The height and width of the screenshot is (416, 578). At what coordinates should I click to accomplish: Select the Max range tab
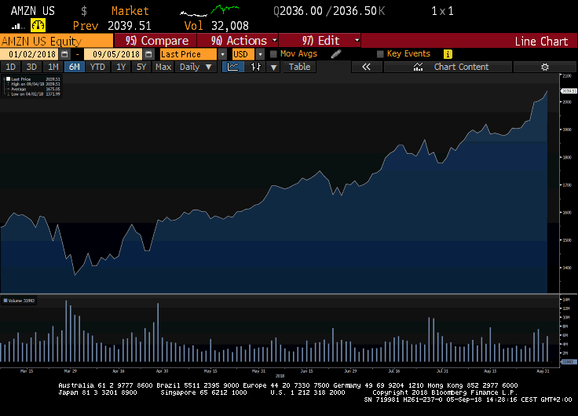[x=163, y=67]
